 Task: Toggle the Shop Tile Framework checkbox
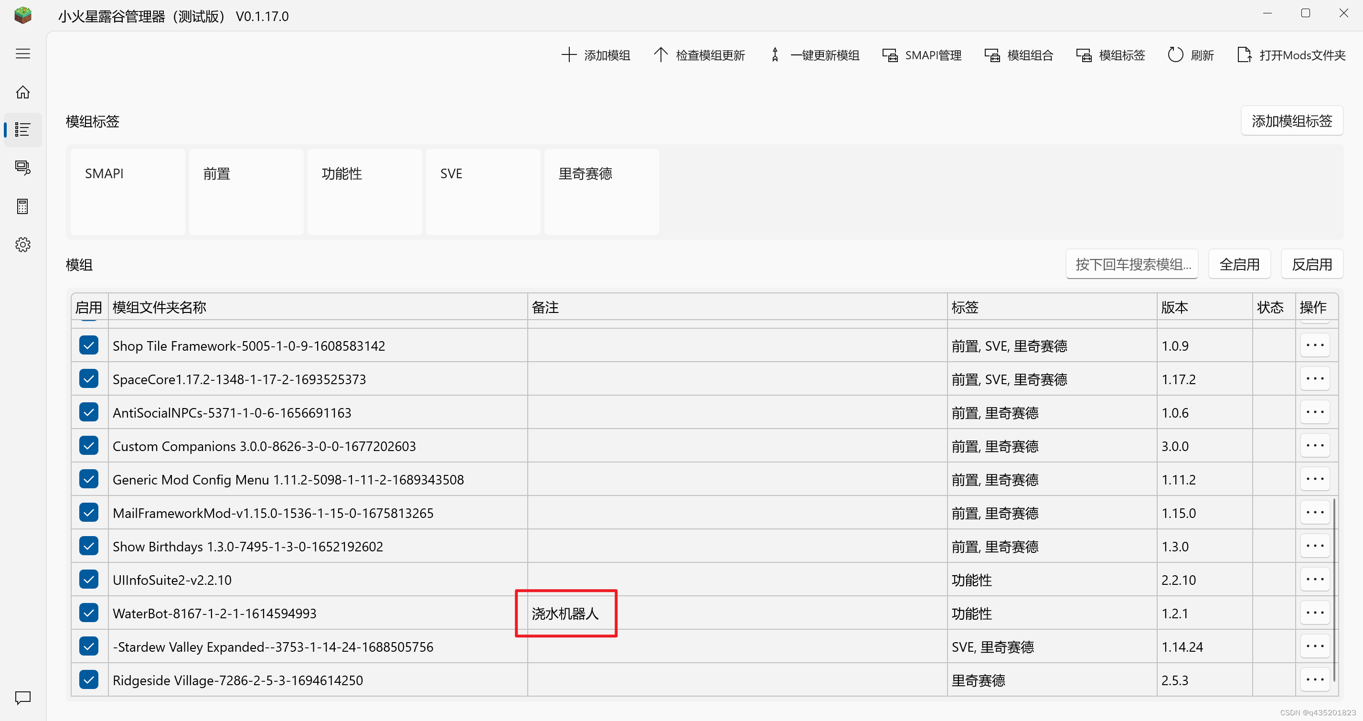click(x=89, y=345)
